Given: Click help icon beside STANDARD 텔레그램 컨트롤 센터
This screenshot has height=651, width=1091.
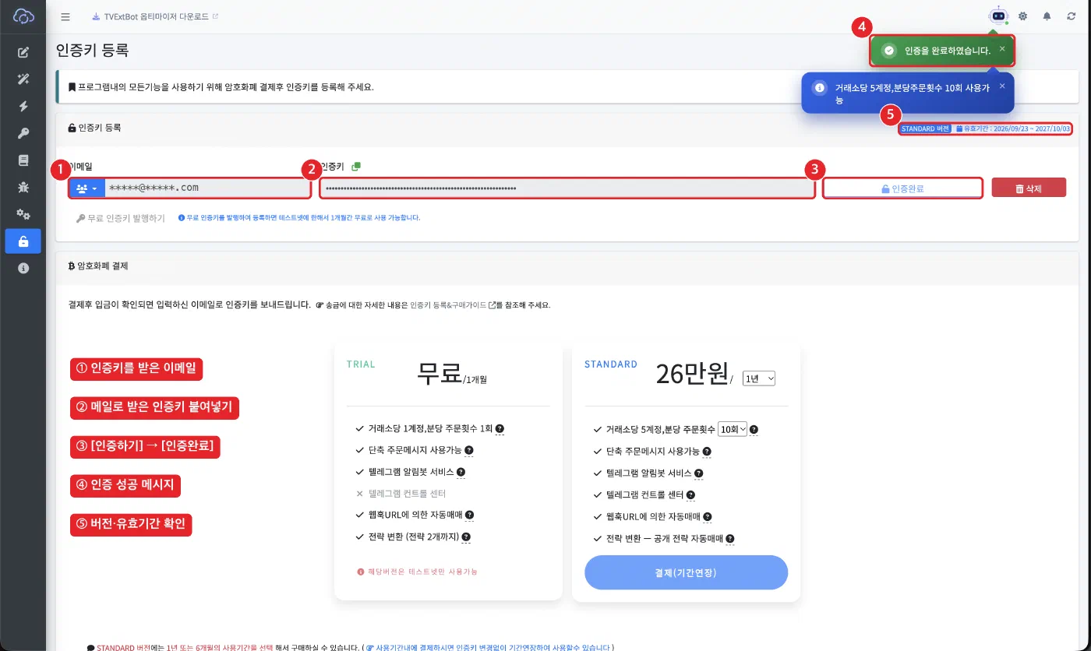Looking at the screenshot, I should pyautogui.click(x=690, y=494).
